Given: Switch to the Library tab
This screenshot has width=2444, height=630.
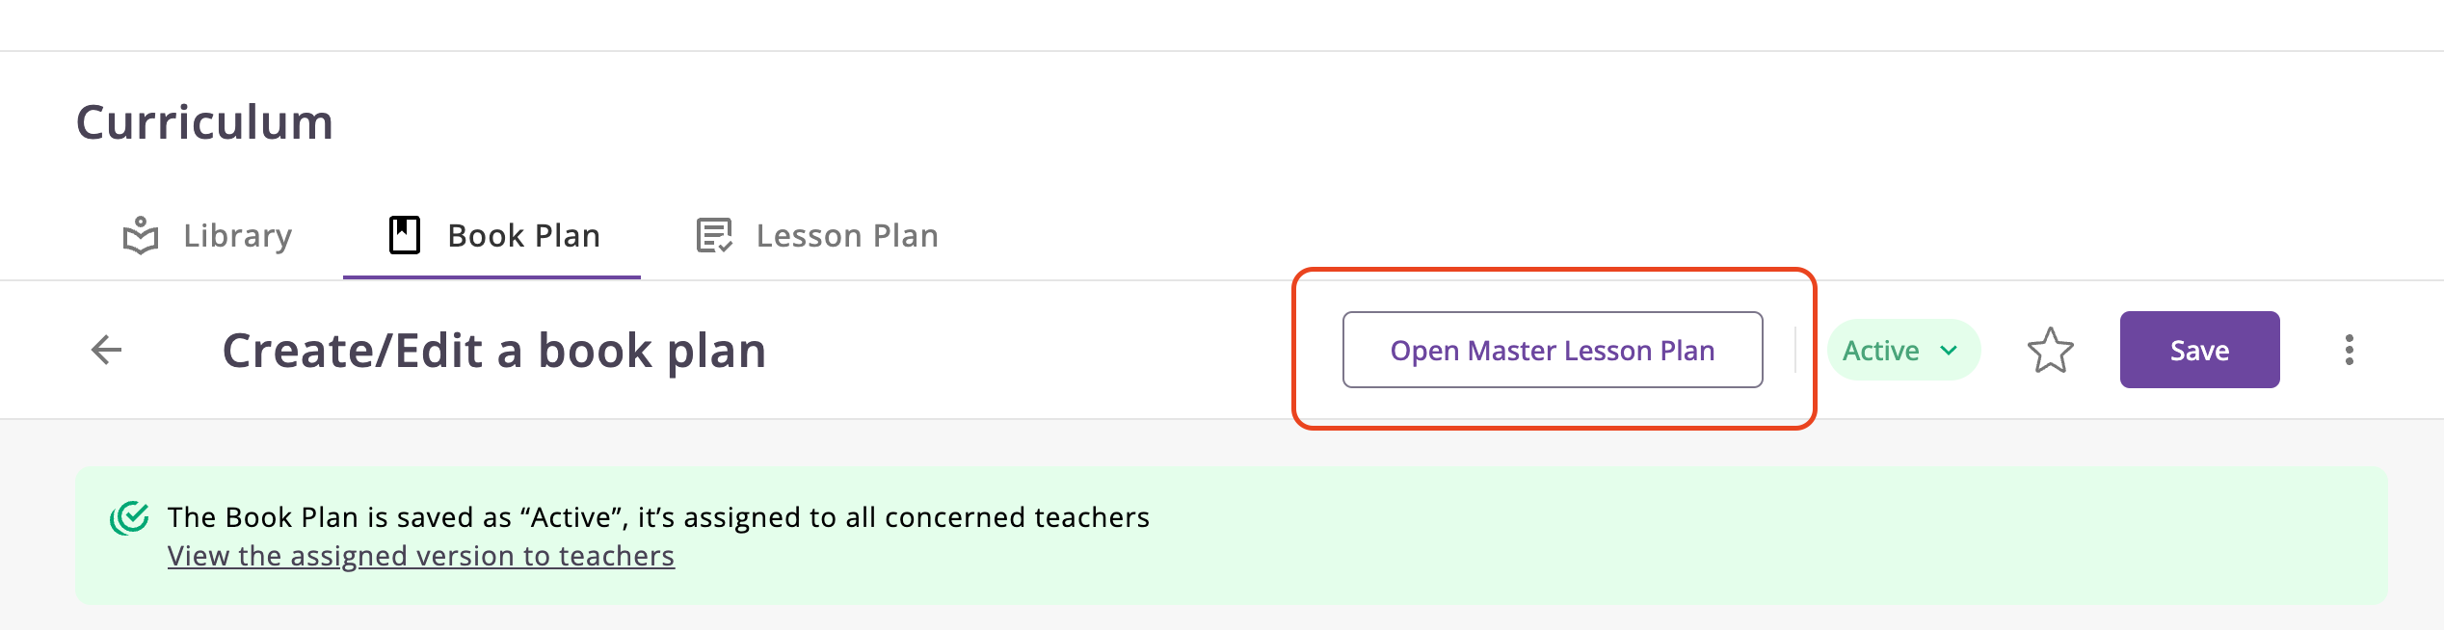Looking at the screenshot, I should [x=237, y=236].
